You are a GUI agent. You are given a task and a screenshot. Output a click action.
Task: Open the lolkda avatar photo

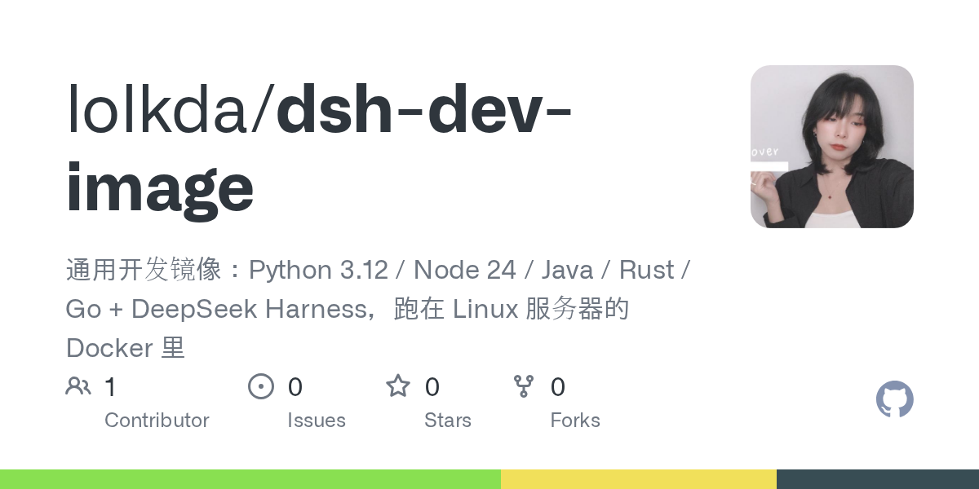click(x=832, y=147)
